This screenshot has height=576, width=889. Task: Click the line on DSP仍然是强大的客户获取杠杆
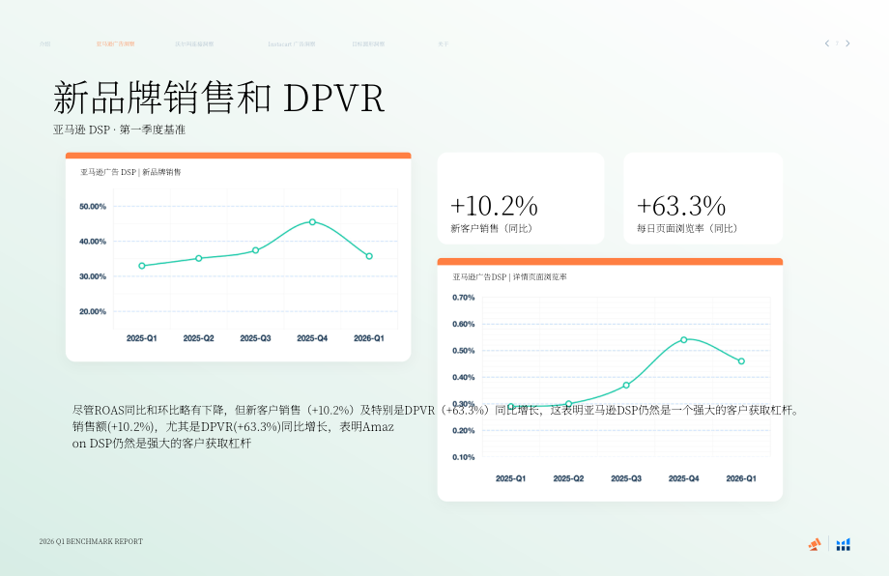[161, 444]
